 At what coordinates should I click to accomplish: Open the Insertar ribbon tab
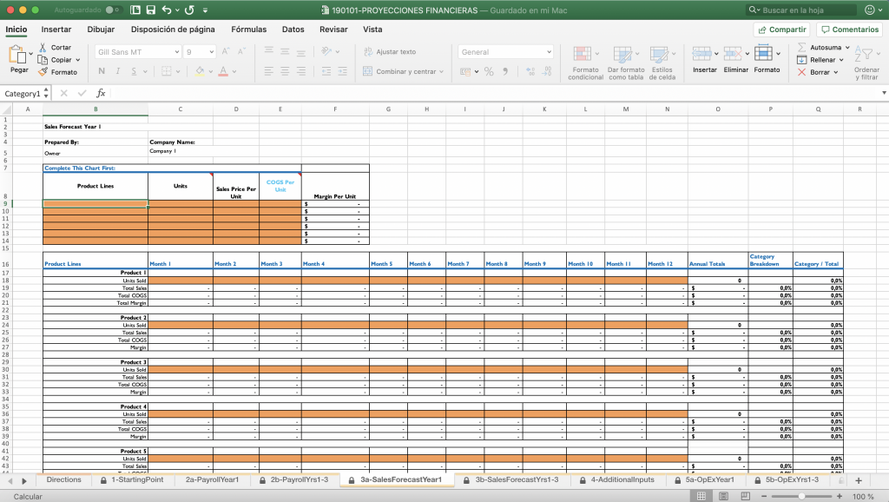[56, 30]
